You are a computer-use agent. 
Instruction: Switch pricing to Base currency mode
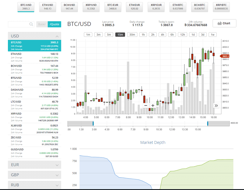coord(42,24)
